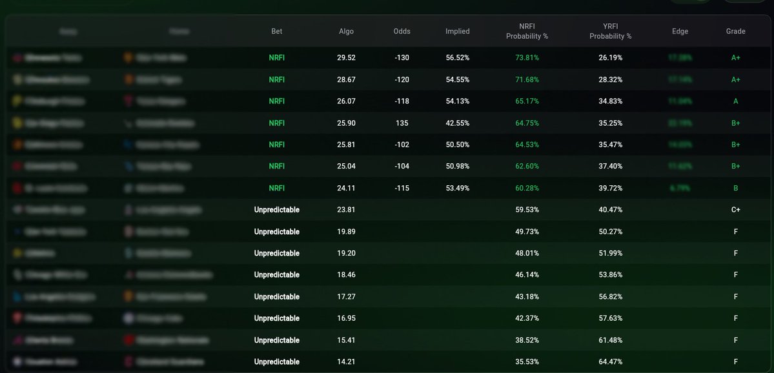Click away team logo in the 19.20 Algo row

click(x=18, y=253)
